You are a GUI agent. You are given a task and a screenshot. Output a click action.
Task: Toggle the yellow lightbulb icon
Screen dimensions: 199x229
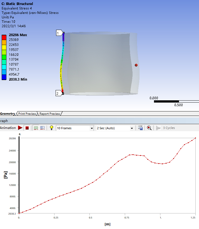tap(51, 128)
